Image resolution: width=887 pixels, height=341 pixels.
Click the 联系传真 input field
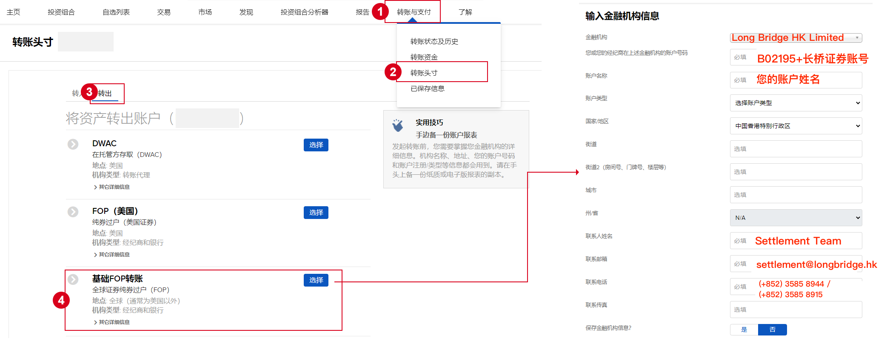tap(796, 310)
